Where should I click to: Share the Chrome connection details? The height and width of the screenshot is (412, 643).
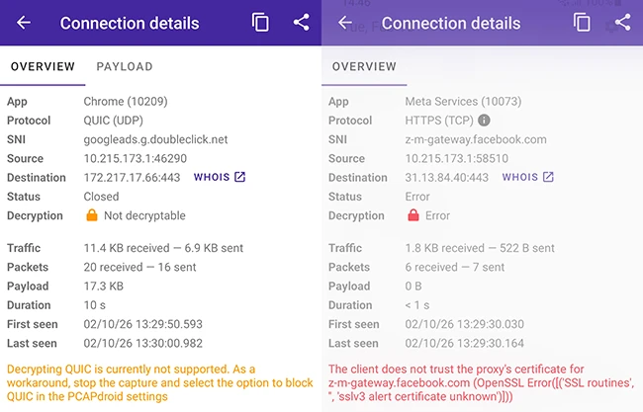[x=301, y=23]
